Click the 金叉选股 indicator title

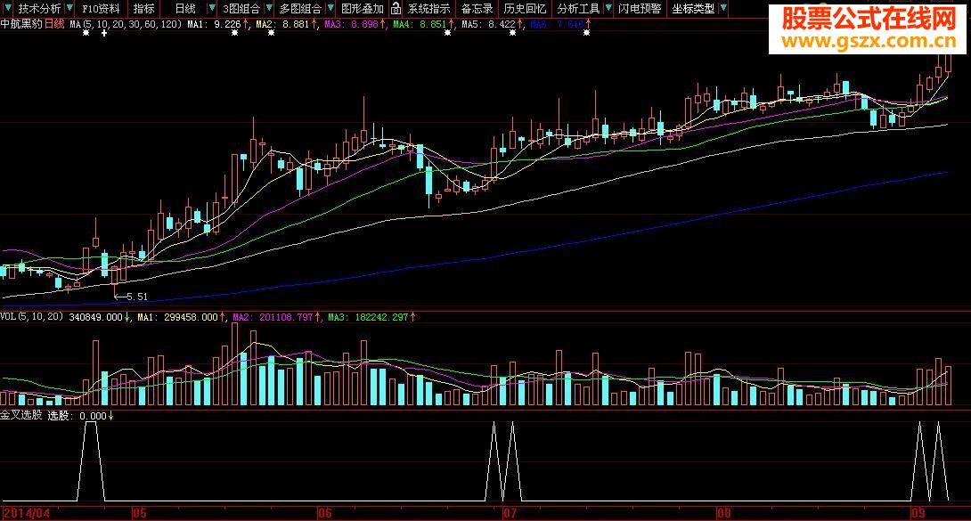(21, 415)
